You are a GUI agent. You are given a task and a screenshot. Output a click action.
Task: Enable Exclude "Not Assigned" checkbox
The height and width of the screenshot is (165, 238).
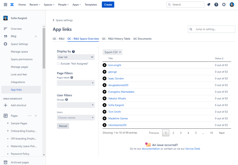pos(58,64)
